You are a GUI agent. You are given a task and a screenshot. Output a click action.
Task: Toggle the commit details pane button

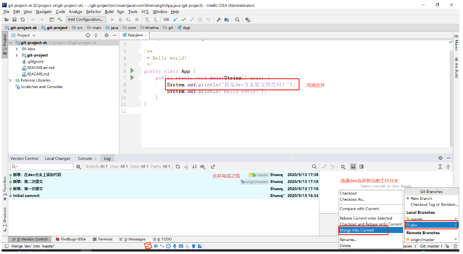353,167
